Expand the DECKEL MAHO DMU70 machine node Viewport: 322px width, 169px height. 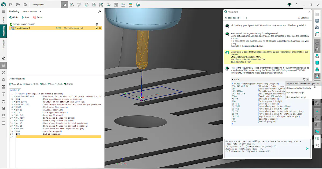coord(11,24)
